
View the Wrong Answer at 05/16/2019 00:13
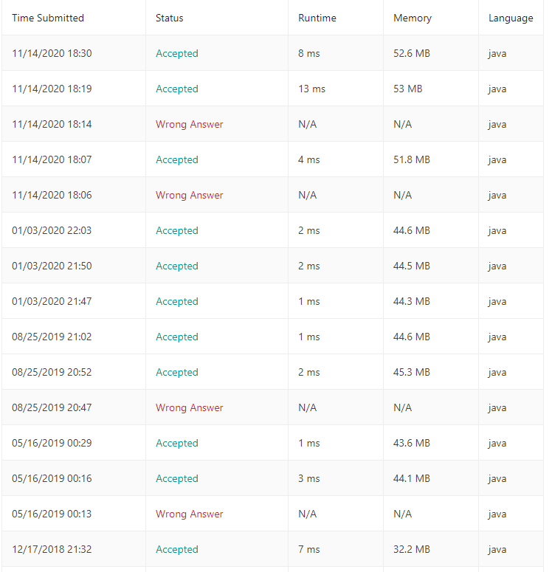189,514
